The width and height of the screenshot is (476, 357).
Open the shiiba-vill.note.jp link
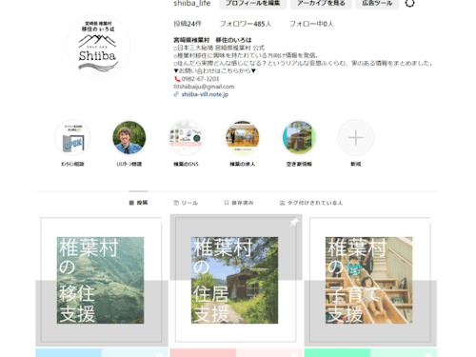pyautogui.click(x=205, y=94)
